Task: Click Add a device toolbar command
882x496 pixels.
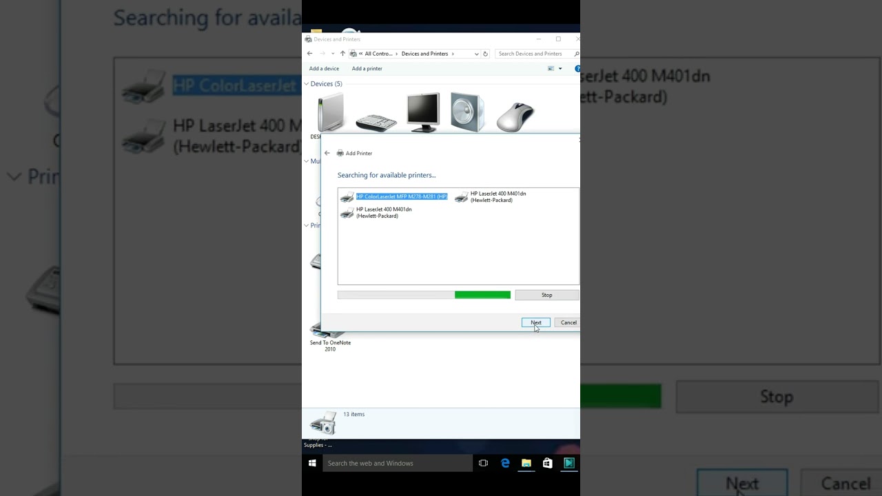Action: coord(324,69)
